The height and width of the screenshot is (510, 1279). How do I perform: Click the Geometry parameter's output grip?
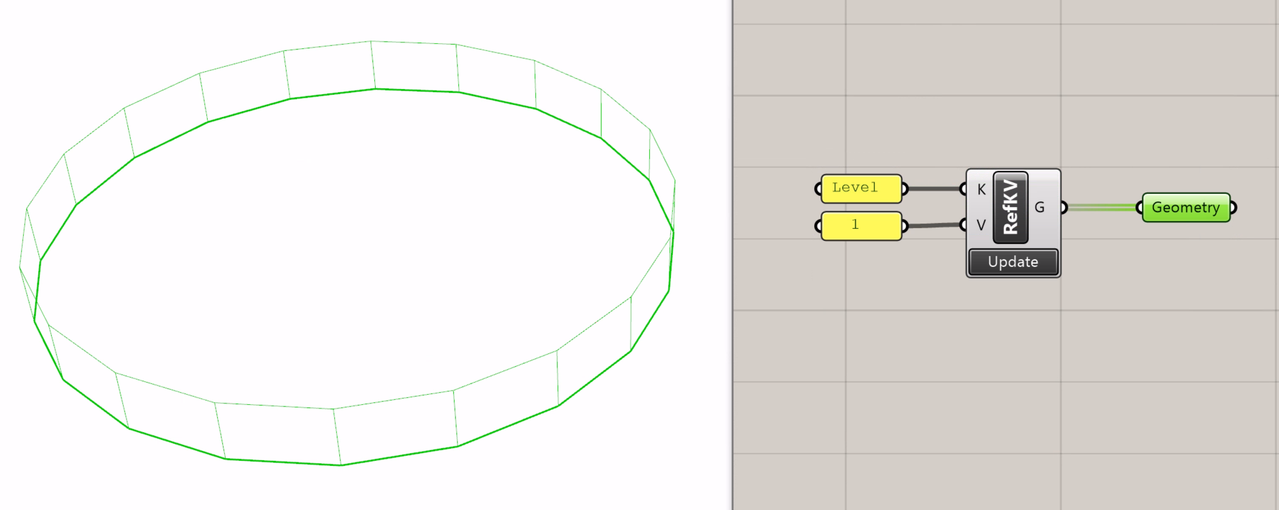[1233, 208]
